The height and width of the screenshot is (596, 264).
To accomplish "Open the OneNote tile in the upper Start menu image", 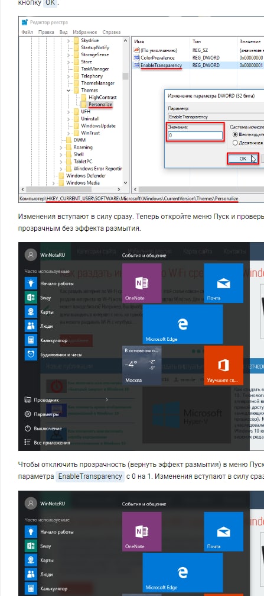I will (142, 283).
